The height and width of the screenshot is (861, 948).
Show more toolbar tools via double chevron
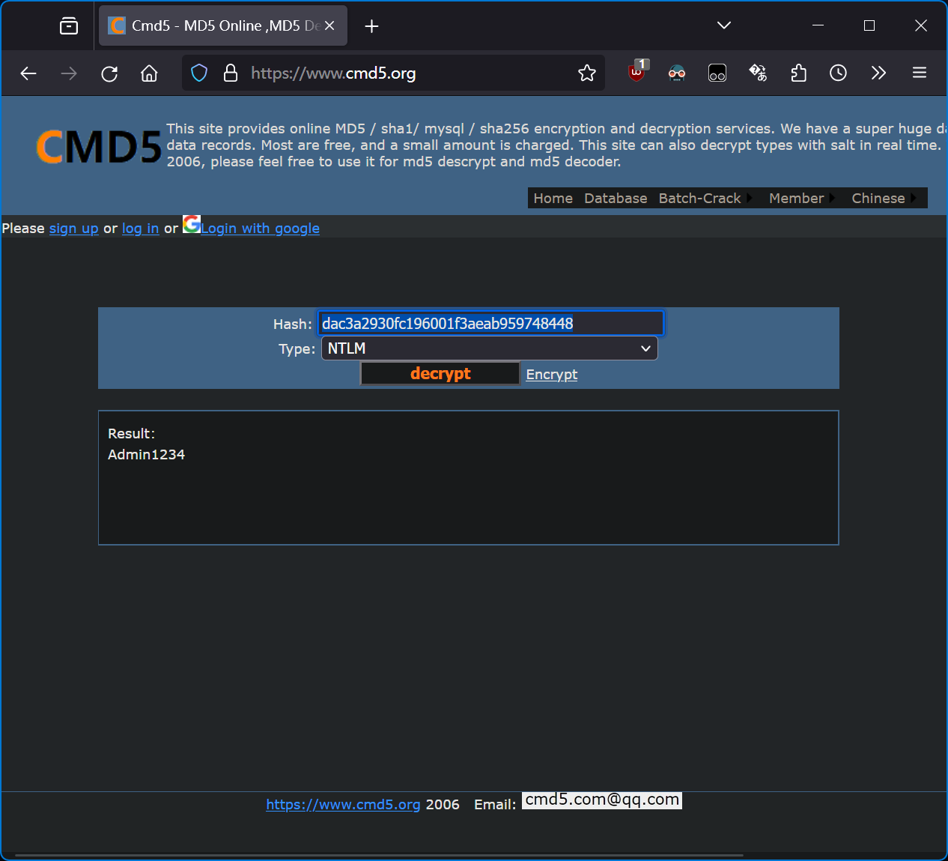[878, 73]
